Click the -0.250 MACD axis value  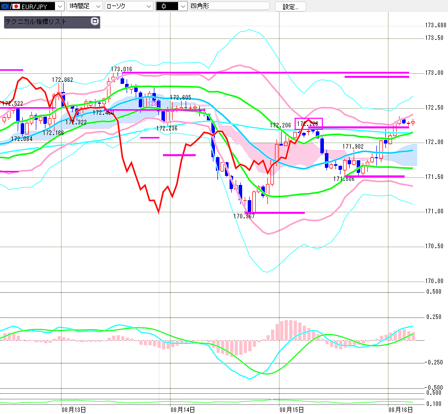[x=433, y=362]
